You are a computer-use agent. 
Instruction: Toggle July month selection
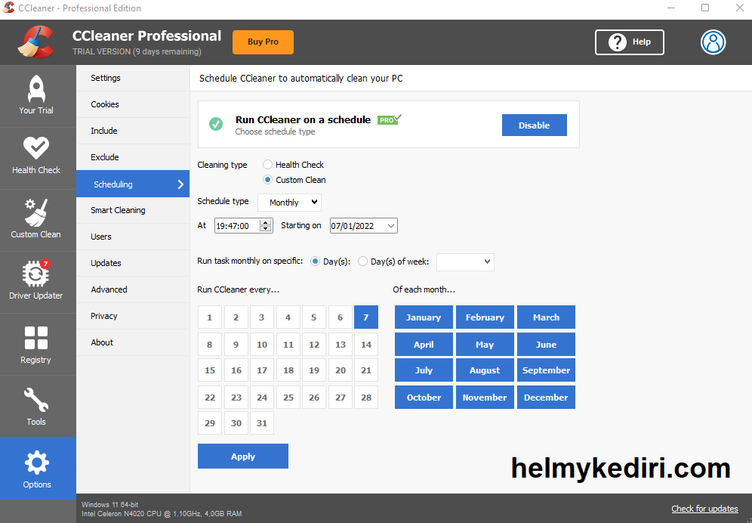pyautogui.click(x=424, y=370)
